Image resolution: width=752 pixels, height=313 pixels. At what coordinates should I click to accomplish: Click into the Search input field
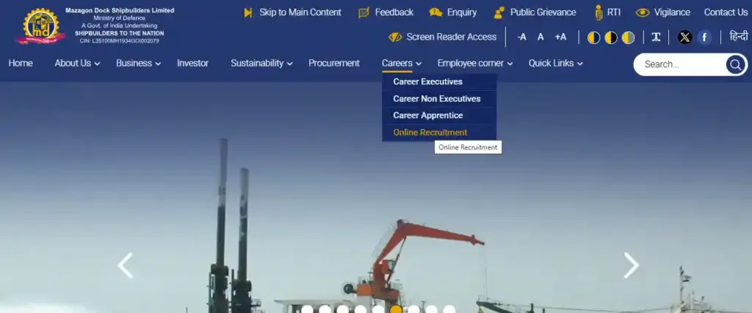[x=679, y=65]
